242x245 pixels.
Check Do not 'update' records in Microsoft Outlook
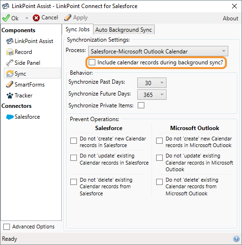coord(159,157)
